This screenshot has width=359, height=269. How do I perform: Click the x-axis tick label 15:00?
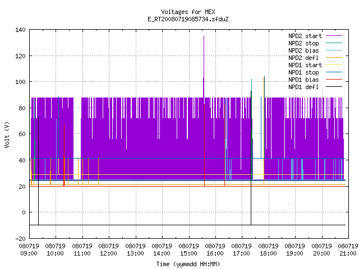pyautogui.click(x=188, y=253)
